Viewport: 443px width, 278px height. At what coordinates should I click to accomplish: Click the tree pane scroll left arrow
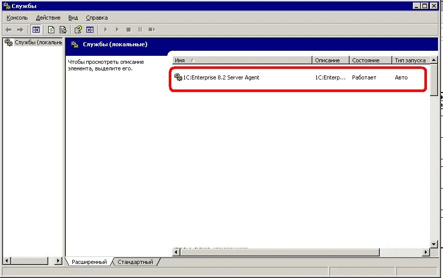(7, 260)
